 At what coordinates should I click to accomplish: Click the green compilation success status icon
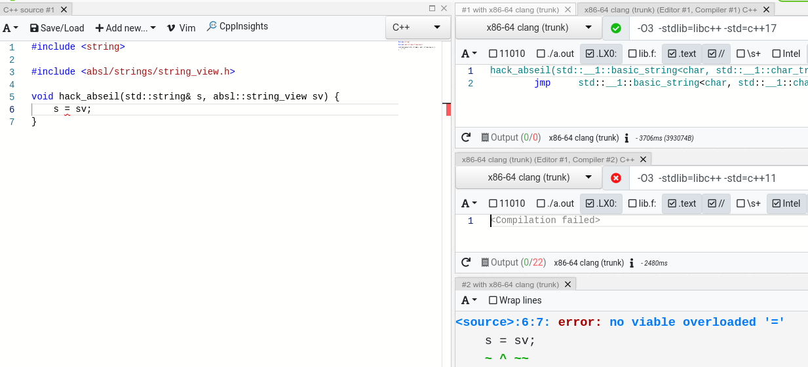pos(615,28)
